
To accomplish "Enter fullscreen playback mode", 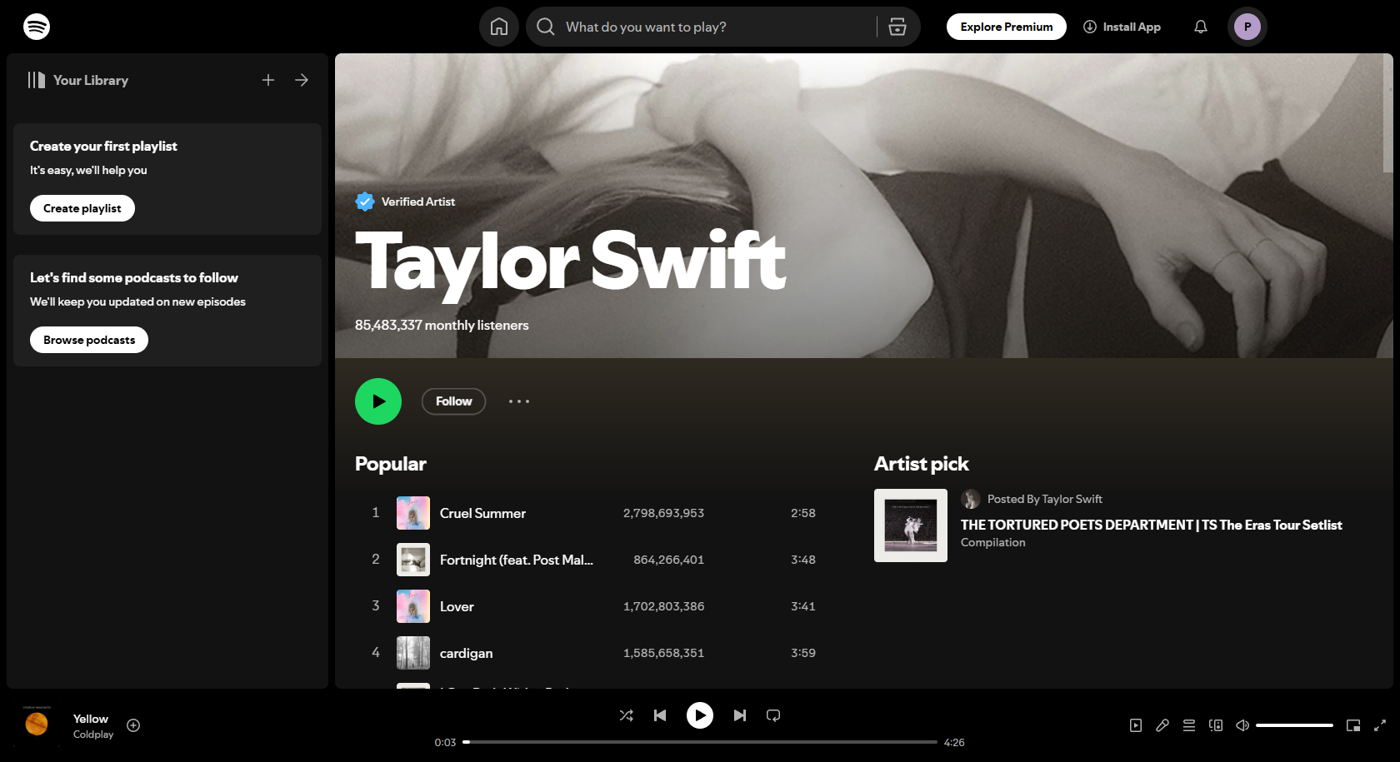I will pos(1381,725).
